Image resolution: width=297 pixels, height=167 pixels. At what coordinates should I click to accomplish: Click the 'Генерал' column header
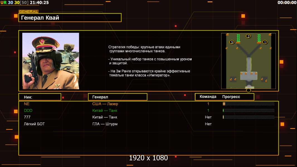(118, 97)
